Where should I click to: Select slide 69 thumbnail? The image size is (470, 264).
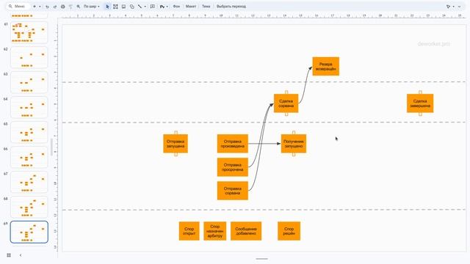(x=29, y=232)
